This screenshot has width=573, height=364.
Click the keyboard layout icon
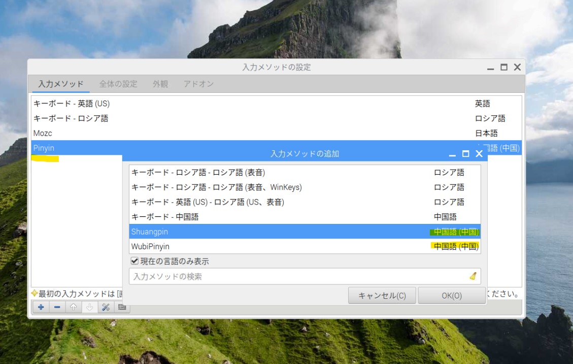[122, 307]
